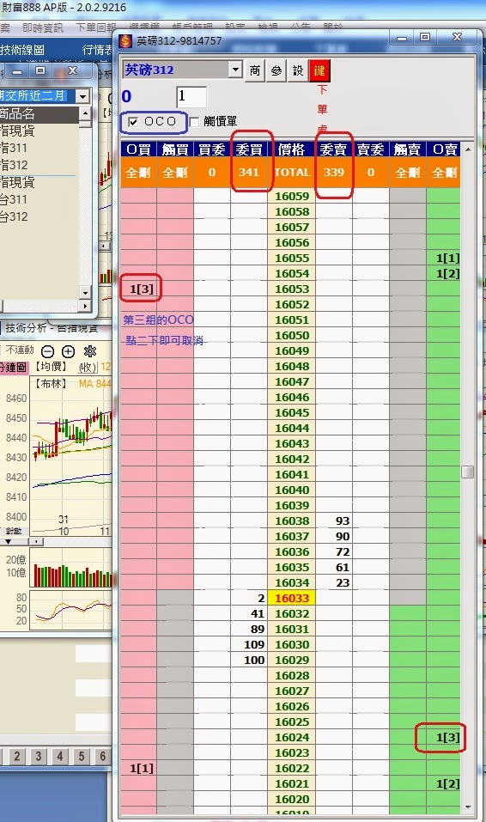486x822 pixels.
Task: Click the order ladder scrollbar thumb
Action: (468, 472)
